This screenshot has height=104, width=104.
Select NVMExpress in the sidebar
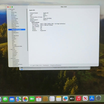15,32
